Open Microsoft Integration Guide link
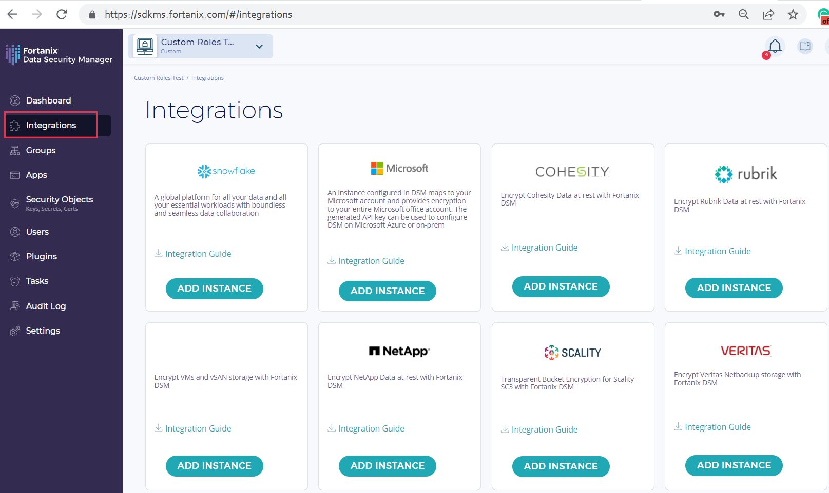The height and width of the screenshot is (493, 829). [371, 261]
